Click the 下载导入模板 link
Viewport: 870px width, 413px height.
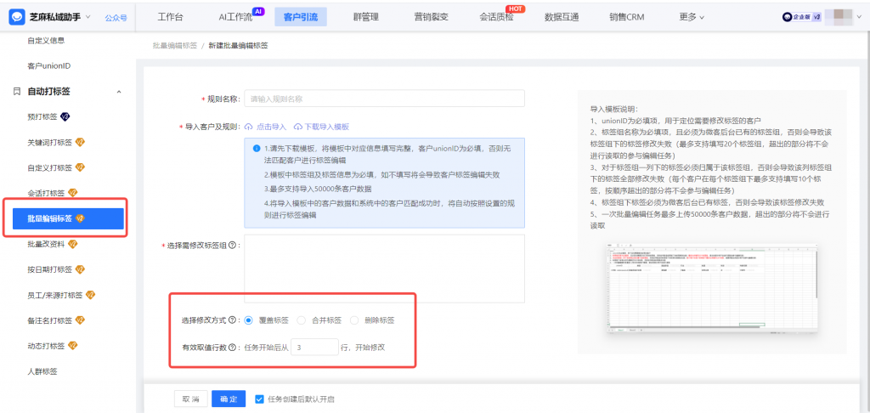tap(321, 127)
